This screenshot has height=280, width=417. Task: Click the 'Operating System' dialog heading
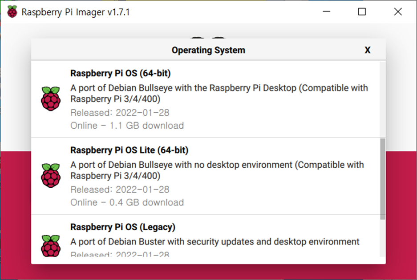pyautogui.click(x=208, y=50)
